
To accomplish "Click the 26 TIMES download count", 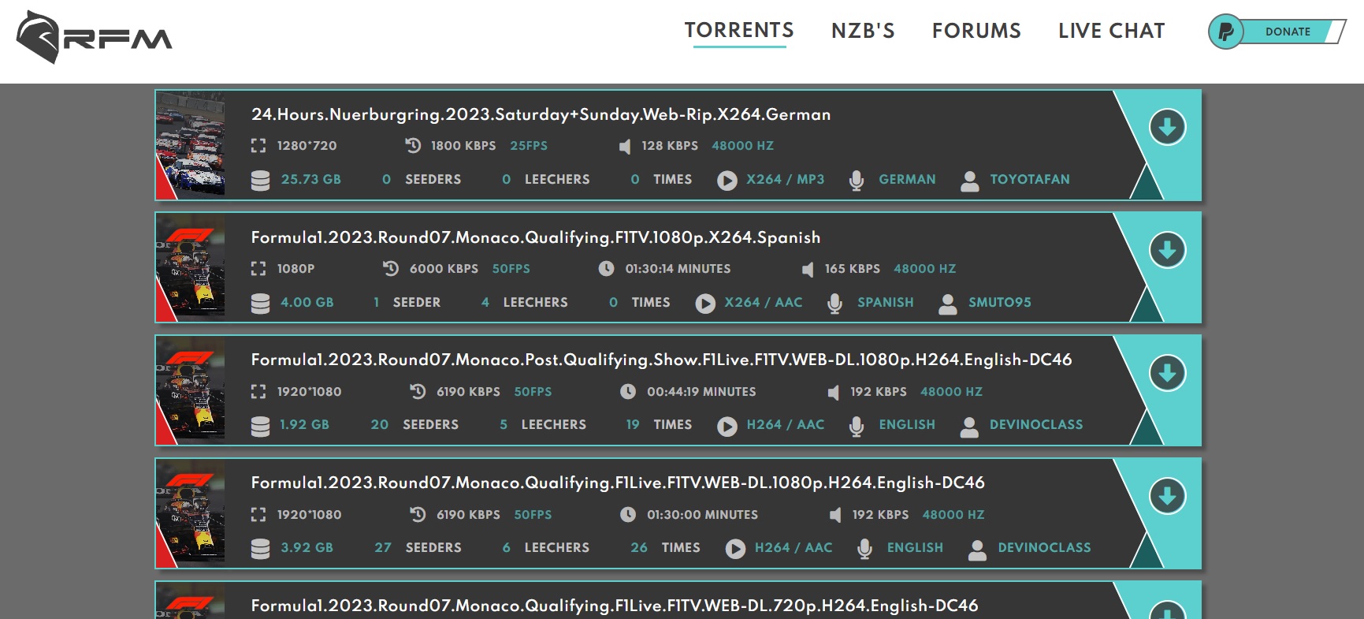I will tap(665, 548).
